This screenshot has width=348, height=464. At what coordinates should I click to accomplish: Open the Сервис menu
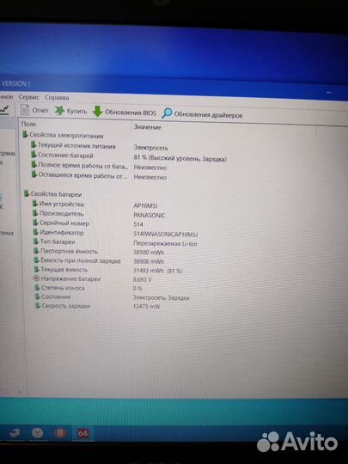[x=28, y=97]
